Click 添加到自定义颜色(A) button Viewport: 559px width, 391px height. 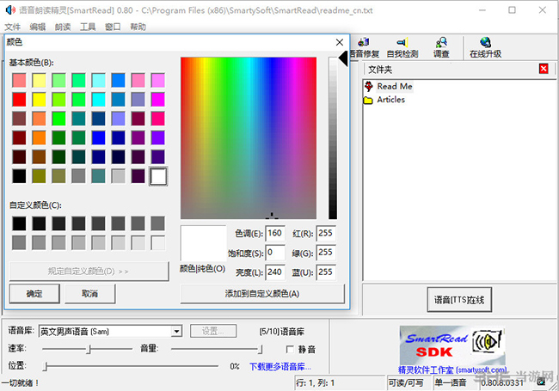[x=262, y=293]
